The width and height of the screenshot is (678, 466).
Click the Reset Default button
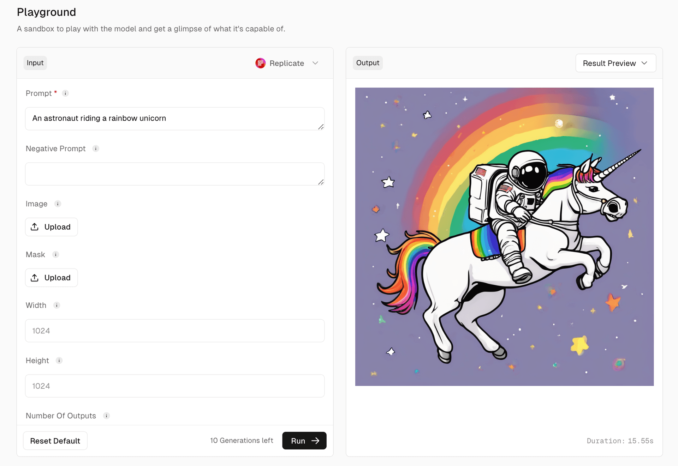coord(55,441)
